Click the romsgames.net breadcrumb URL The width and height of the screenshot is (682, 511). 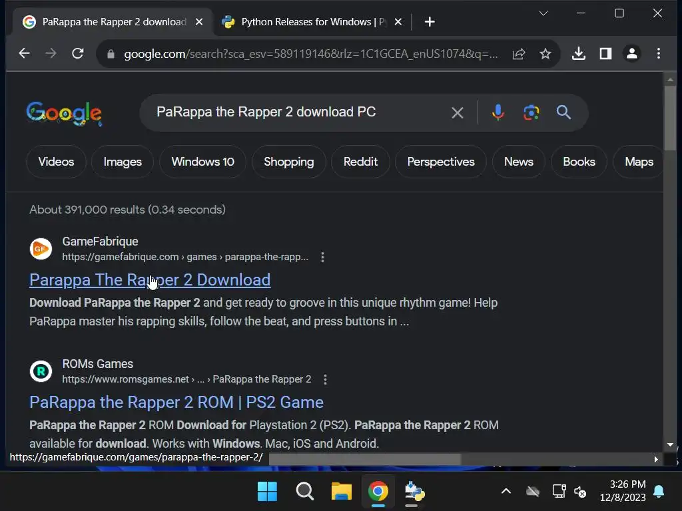(x=186, y=379)
